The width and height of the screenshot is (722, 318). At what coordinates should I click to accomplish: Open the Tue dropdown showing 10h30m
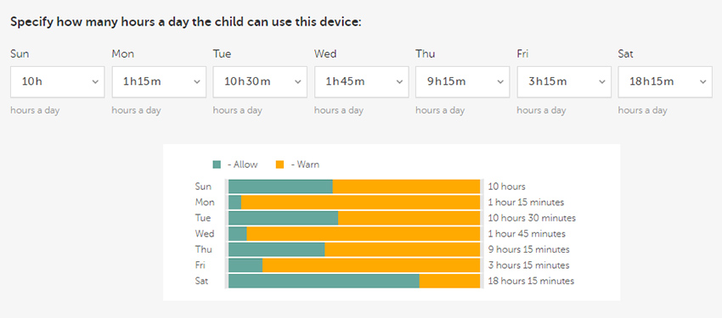260,81
